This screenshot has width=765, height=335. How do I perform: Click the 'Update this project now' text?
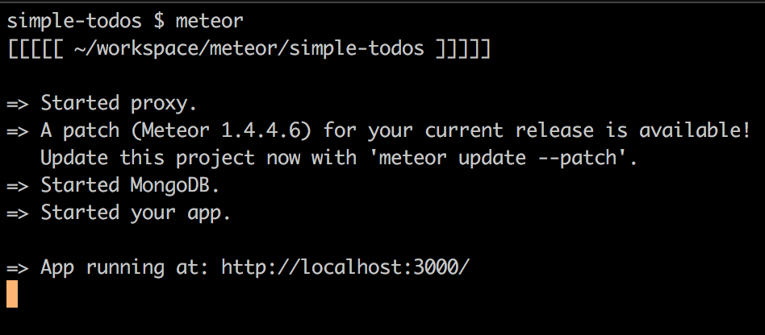[x=164, y=158]
